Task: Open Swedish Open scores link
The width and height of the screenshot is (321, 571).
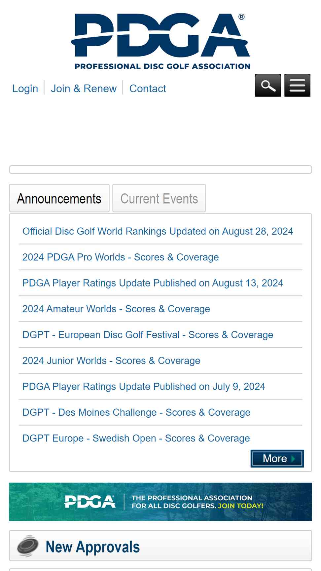Action: (136, 438)
